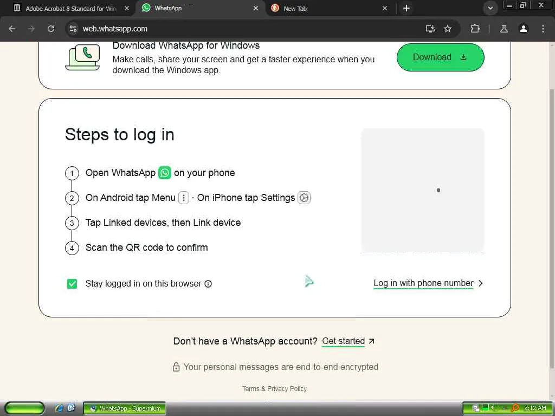The height and width of the screenshot is (416, 555).
Task: Open the Get started link
Action: coord(343,341)
